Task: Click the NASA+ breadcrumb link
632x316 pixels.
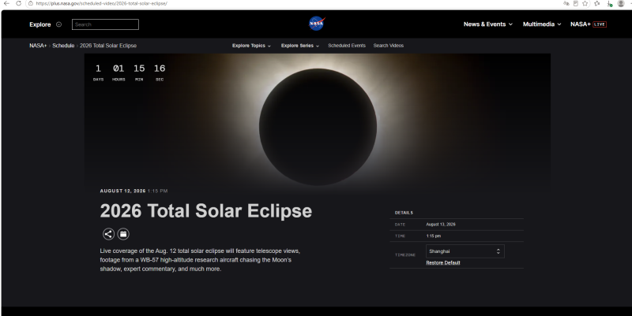Action: [x=38, y=46]
